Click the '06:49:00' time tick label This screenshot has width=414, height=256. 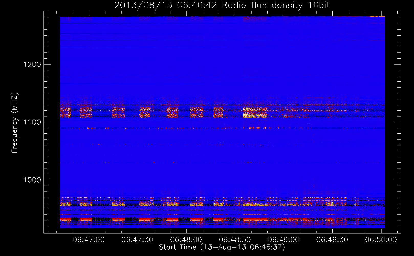[284, 240]
